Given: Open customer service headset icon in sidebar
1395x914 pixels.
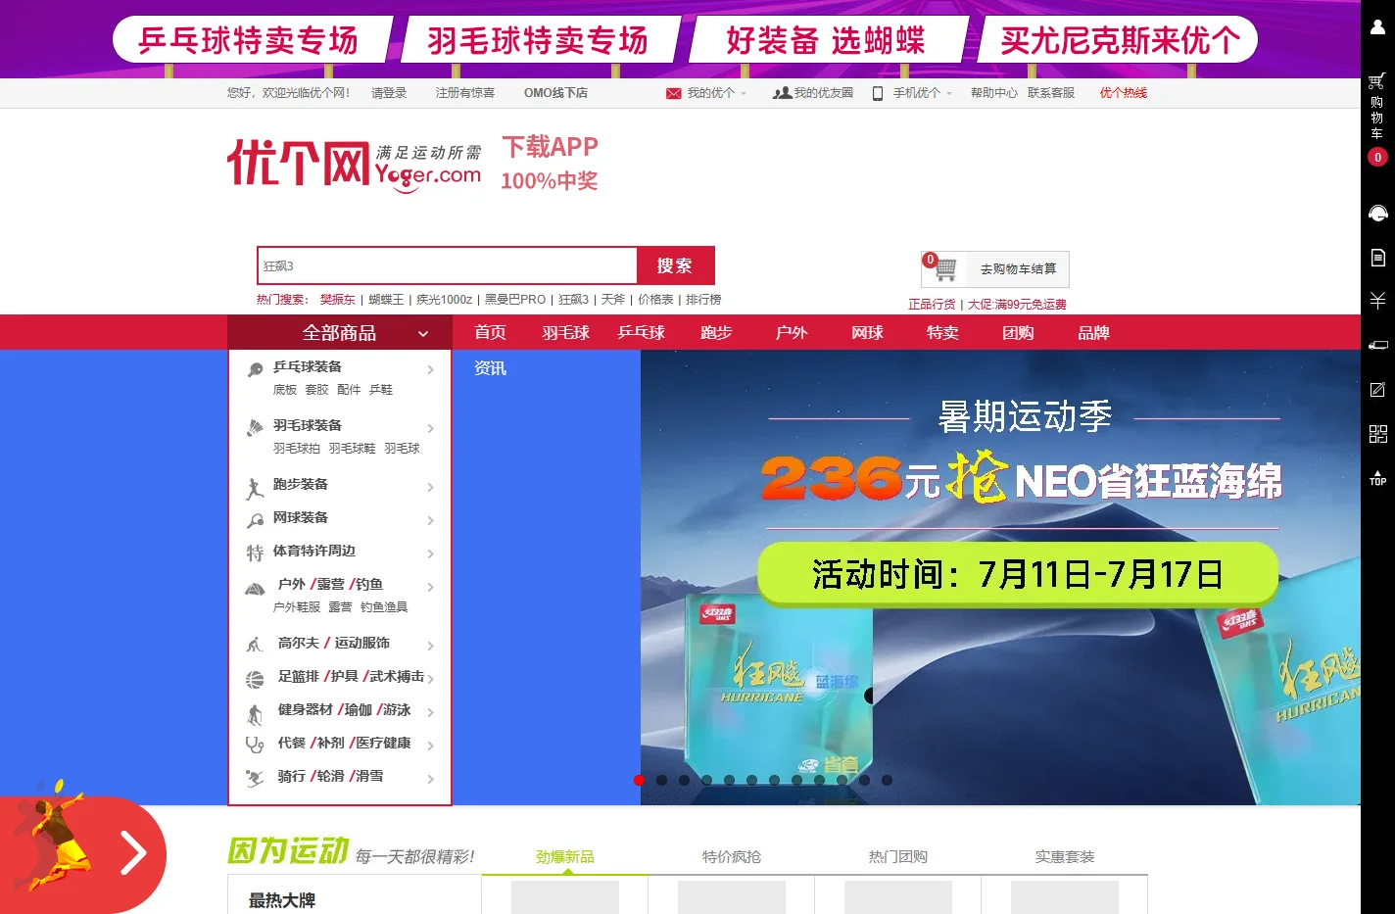Looking at the screenshot, I should click(x=1377, y=214).
